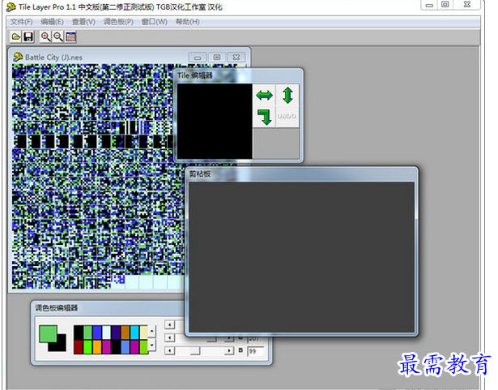
Task: Pick the brown-orange swatch in the top row
Action: (x=126, y=332)
